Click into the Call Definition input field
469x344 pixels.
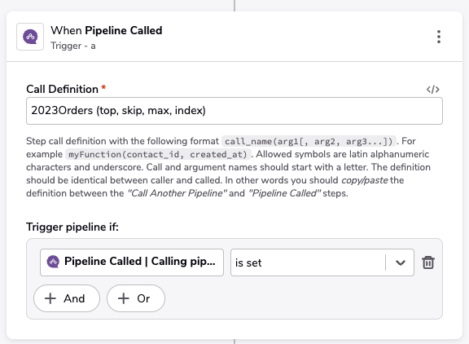(234, 111)
